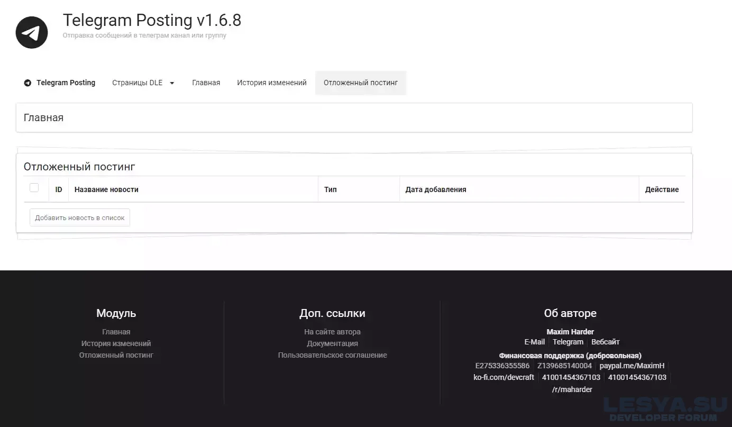732x427 pixels.
Task: Click the /r/maharder link
Action: (572, 389)
